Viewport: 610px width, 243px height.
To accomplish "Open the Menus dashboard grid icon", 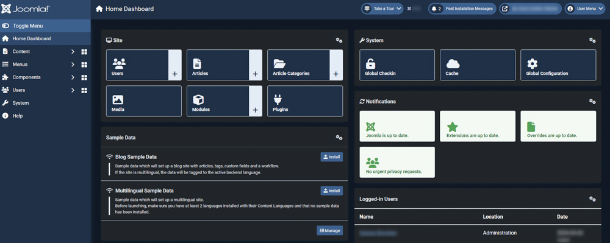I will tap(84, 65).
